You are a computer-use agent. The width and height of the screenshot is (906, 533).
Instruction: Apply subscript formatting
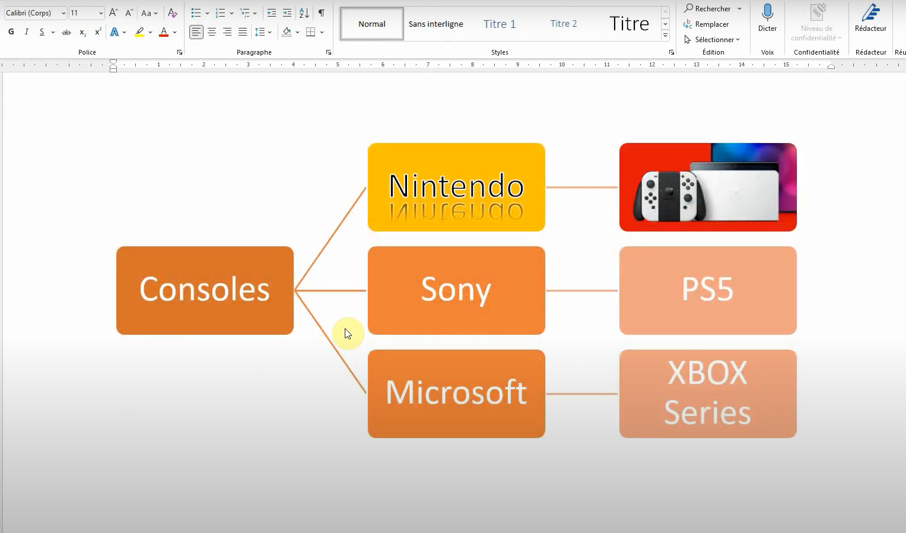(82, 32)
